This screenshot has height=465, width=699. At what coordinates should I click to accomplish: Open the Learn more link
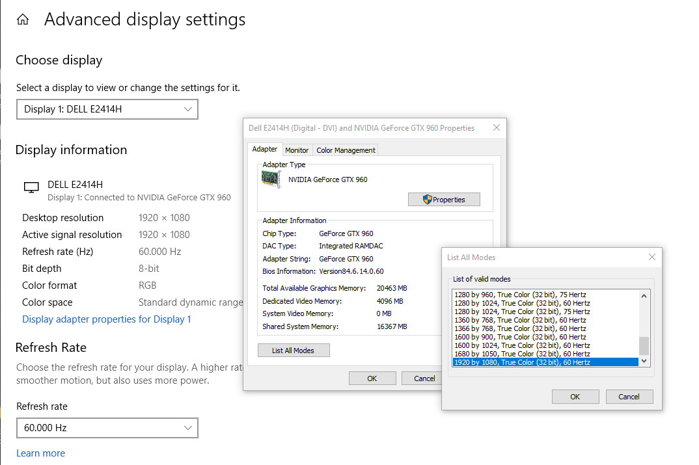point(40,453)
